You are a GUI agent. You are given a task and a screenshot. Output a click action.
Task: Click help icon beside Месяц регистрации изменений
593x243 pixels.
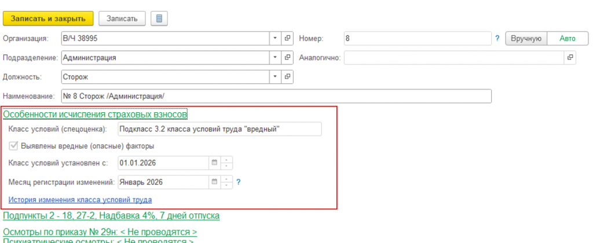point(238,182)
